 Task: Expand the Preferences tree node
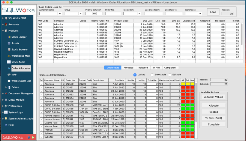pyautogui.click(x=3, y=106)
